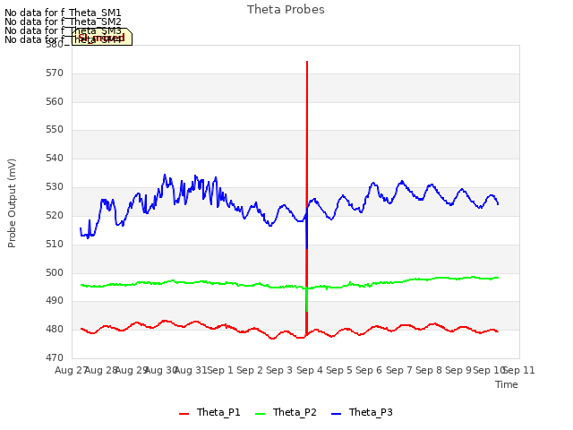The image size is (573, 430).
Task: Click the 520 y-axis tick label
Action: (x=55, y=215)
